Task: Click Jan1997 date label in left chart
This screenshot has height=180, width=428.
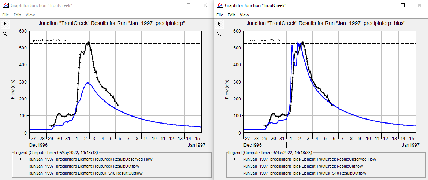Action: point(196,145)
